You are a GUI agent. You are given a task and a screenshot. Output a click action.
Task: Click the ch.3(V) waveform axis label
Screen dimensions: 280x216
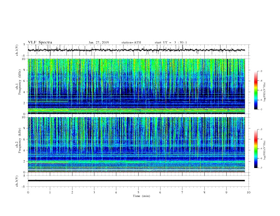pyautogui.click(x=17, y=181)
